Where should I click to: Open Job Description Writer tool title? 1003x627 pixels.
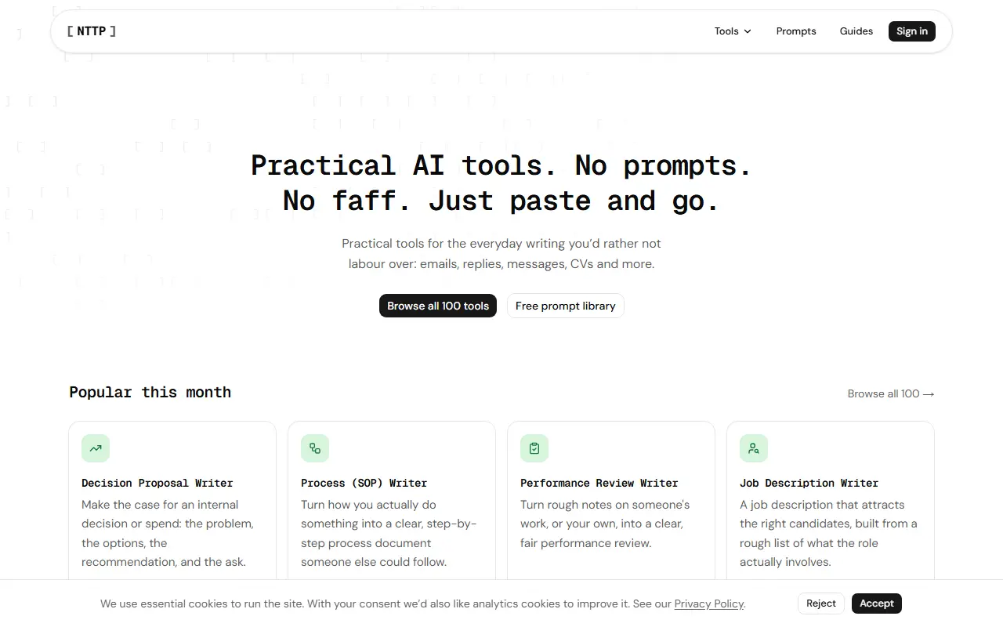(x=809, y=483)
